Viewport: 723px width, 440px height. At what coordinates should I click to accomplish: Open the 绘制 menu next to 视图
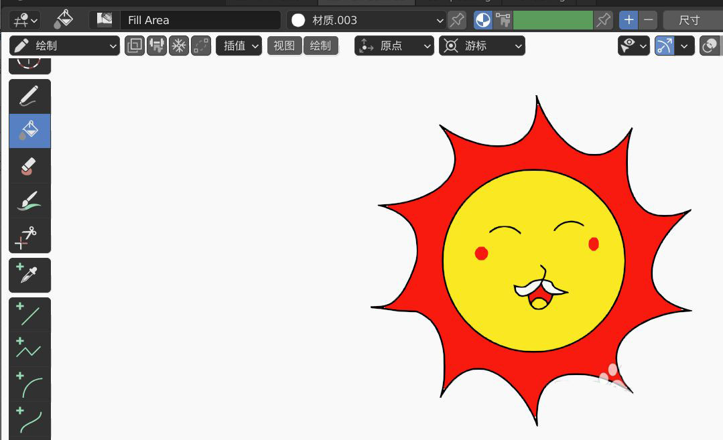[320, 46]
